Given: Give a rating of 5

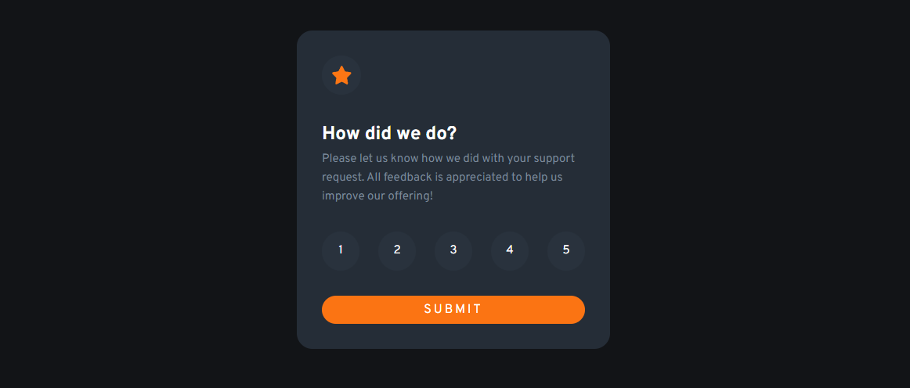Looking at the screenshot, I should 566,250.
